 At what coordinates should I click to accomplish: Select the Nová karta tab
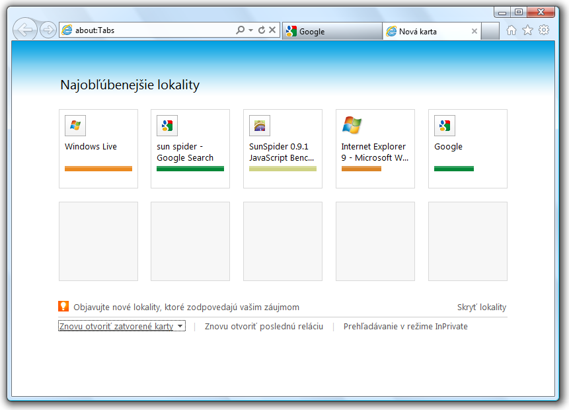[432, 31]
